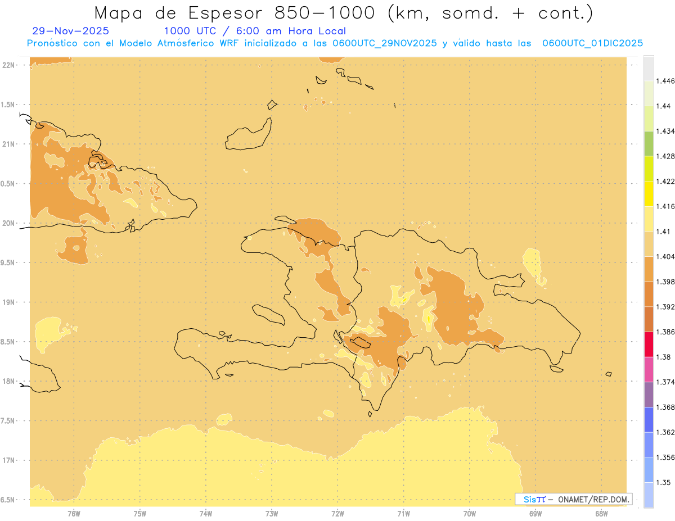Pick the red legend swatch between 1.386 and 1.38
The height and width of the screenshot is (521, 675).
[649, 344]
